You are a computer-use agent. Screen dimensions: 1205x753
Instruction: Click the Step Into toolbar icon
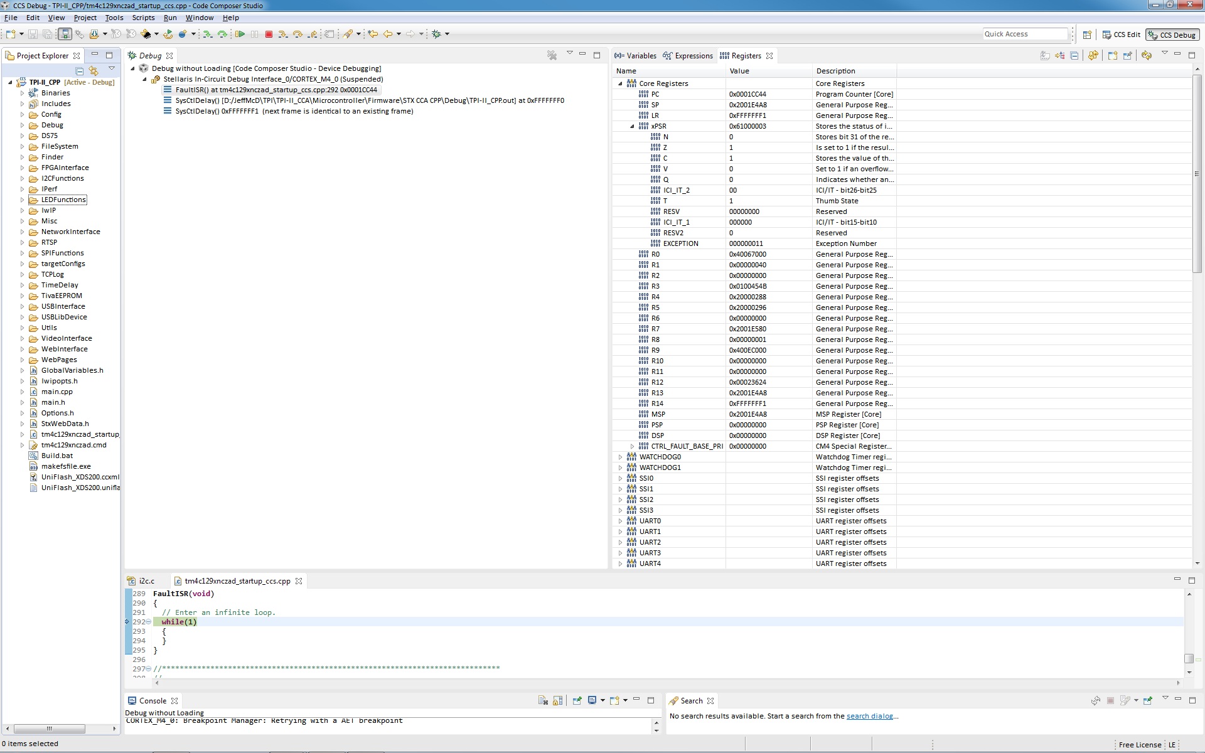[282, 34]
